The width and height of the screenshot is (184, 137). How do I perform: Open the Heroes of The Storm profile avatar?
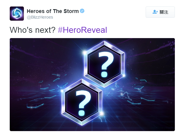coord(17,14)
